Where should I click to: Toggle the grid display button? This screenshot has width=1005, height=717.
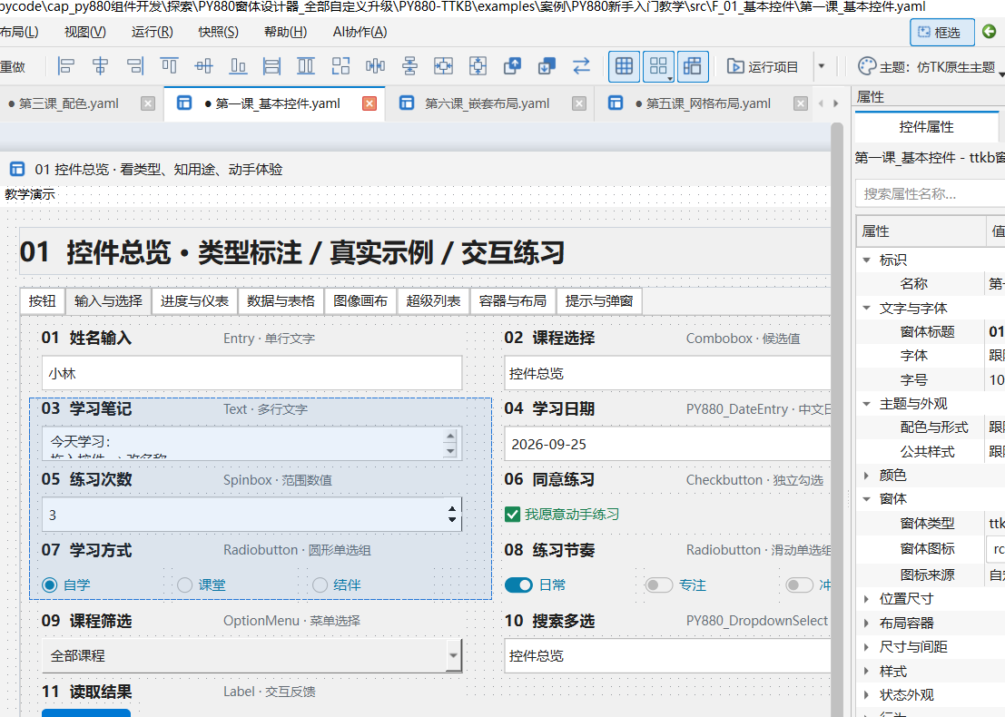624,66
